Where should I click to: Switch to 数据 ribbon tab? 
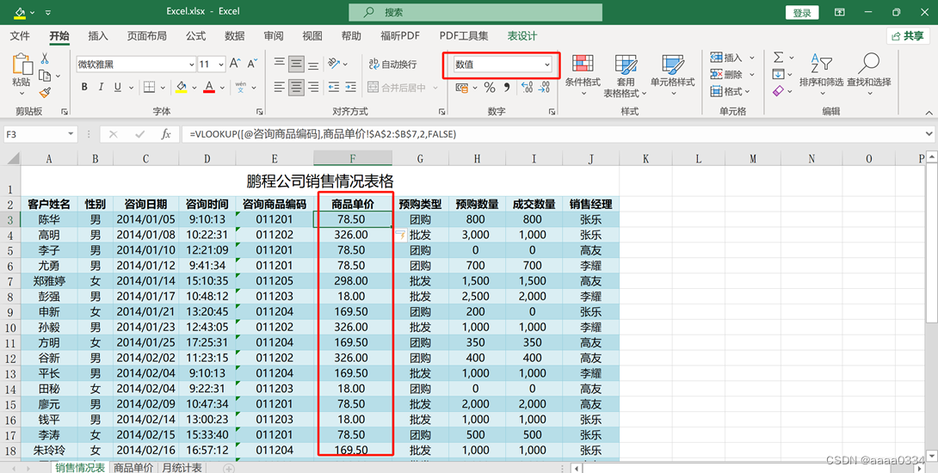(x=234, y=36)
